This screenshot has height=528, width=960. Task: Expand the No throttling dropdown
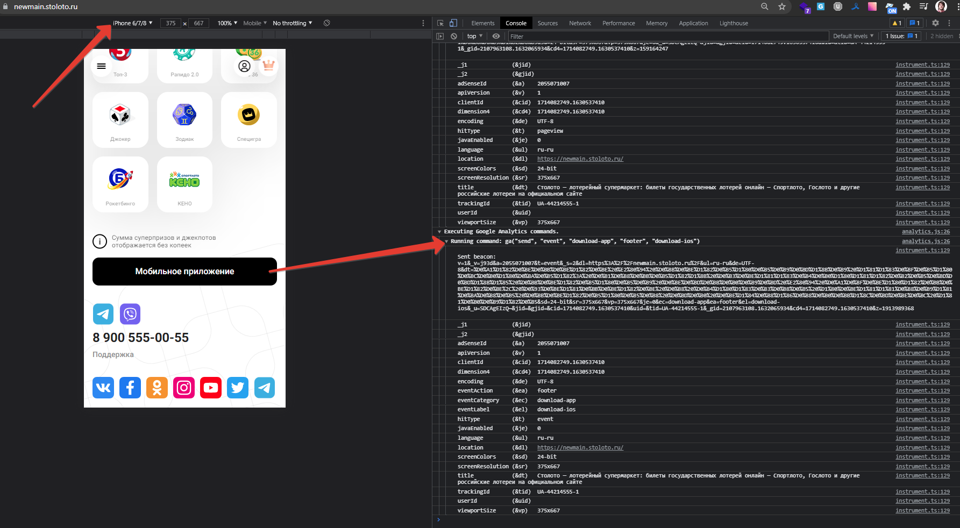click(x=292, y=23)
